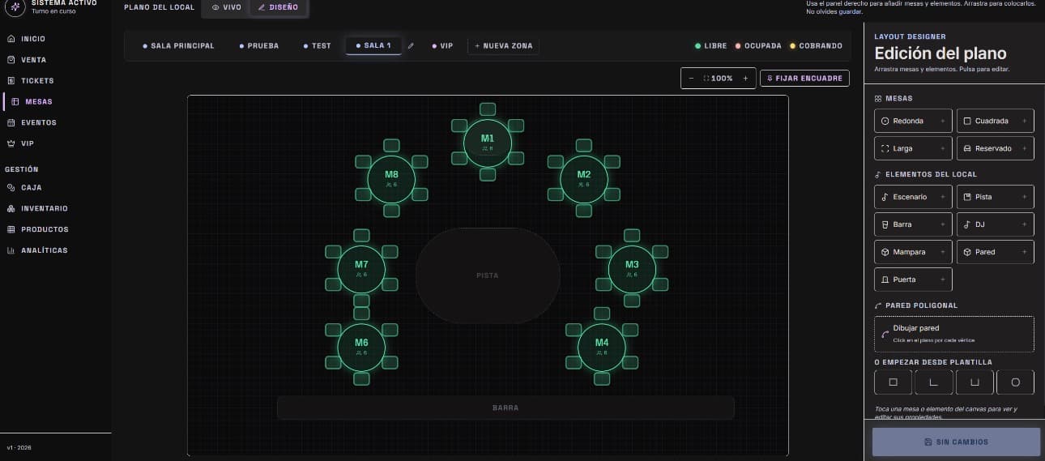
Task: Add a Pista element
Action: [x=996, y=197]
